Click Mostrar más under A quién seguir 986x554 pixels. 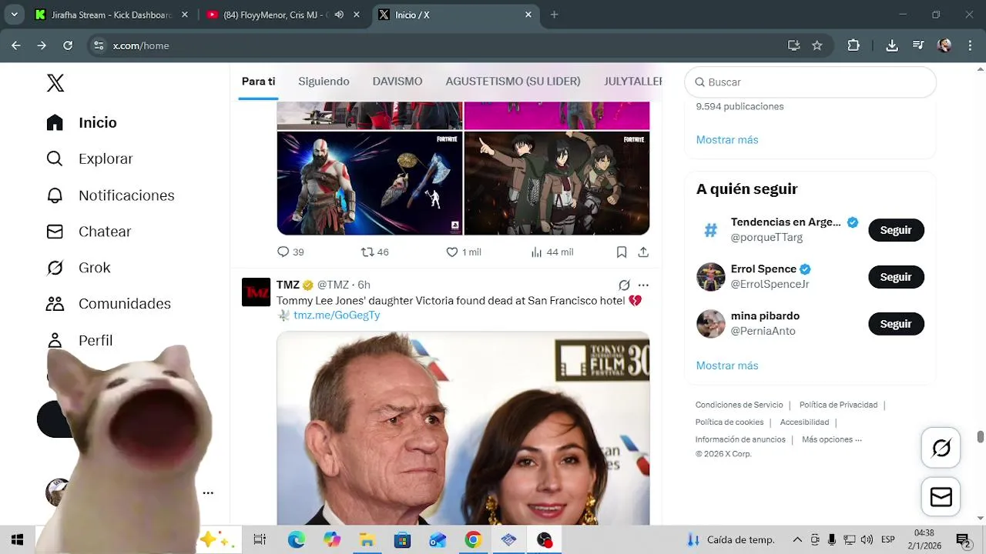tap(727, 365)
